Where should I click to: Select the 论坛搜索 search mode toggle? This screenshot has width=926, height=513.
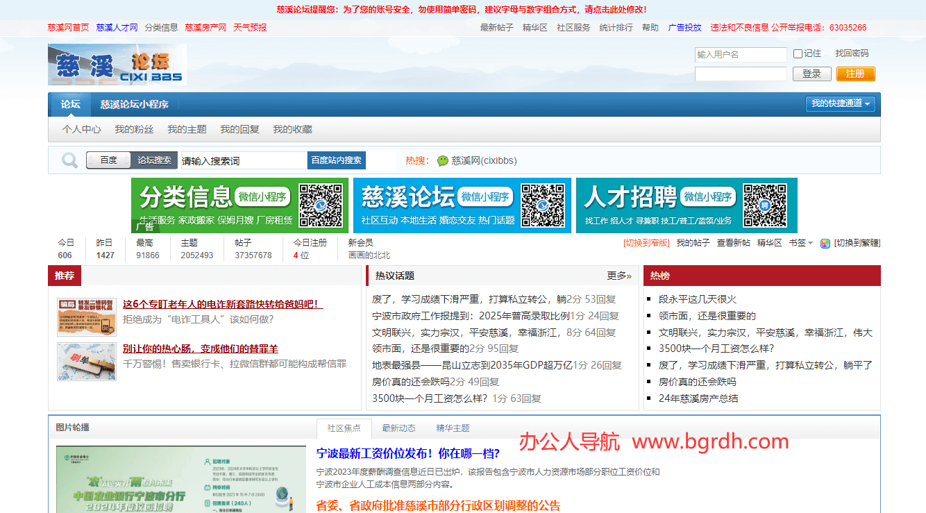[154, 160]
